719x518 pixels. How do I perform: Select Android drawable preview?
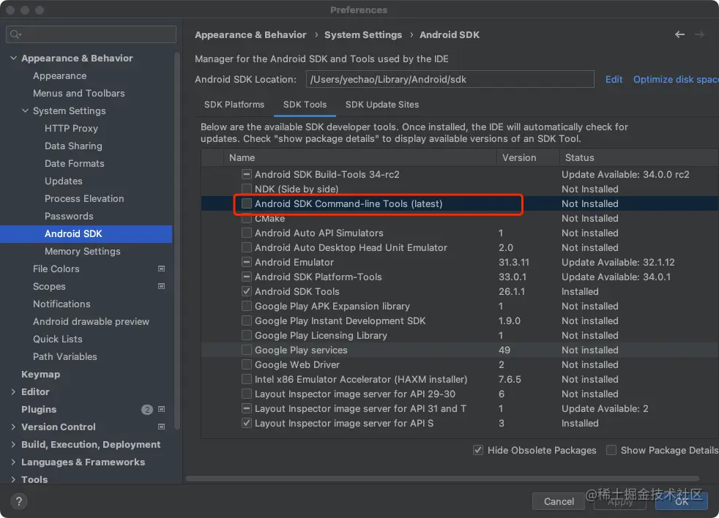[x=91, y=321]
